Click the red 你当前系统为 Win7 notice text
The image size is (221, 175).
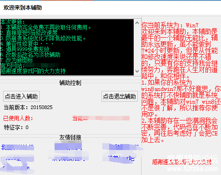(170, 25)
